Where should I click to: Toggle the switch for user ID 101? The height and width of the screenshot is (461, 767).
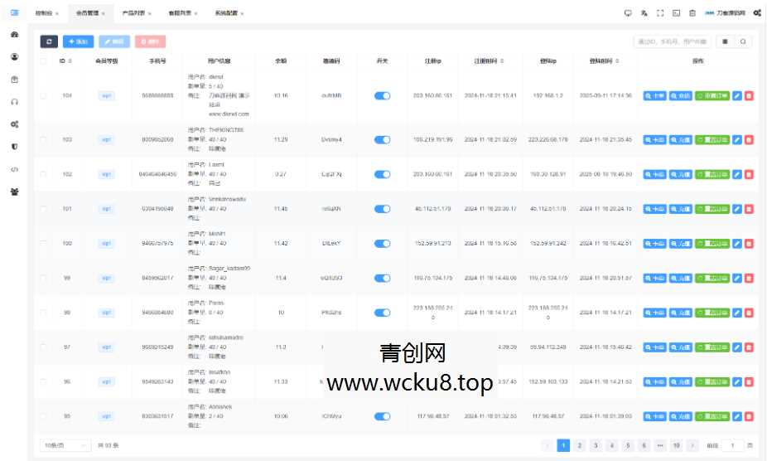point(382,209)
